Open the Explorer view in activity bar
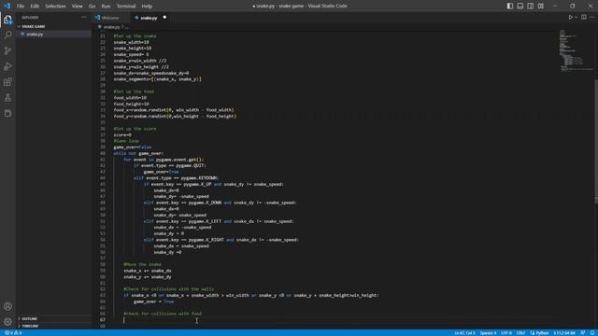 pyautogui.click(x=7, y=20)
